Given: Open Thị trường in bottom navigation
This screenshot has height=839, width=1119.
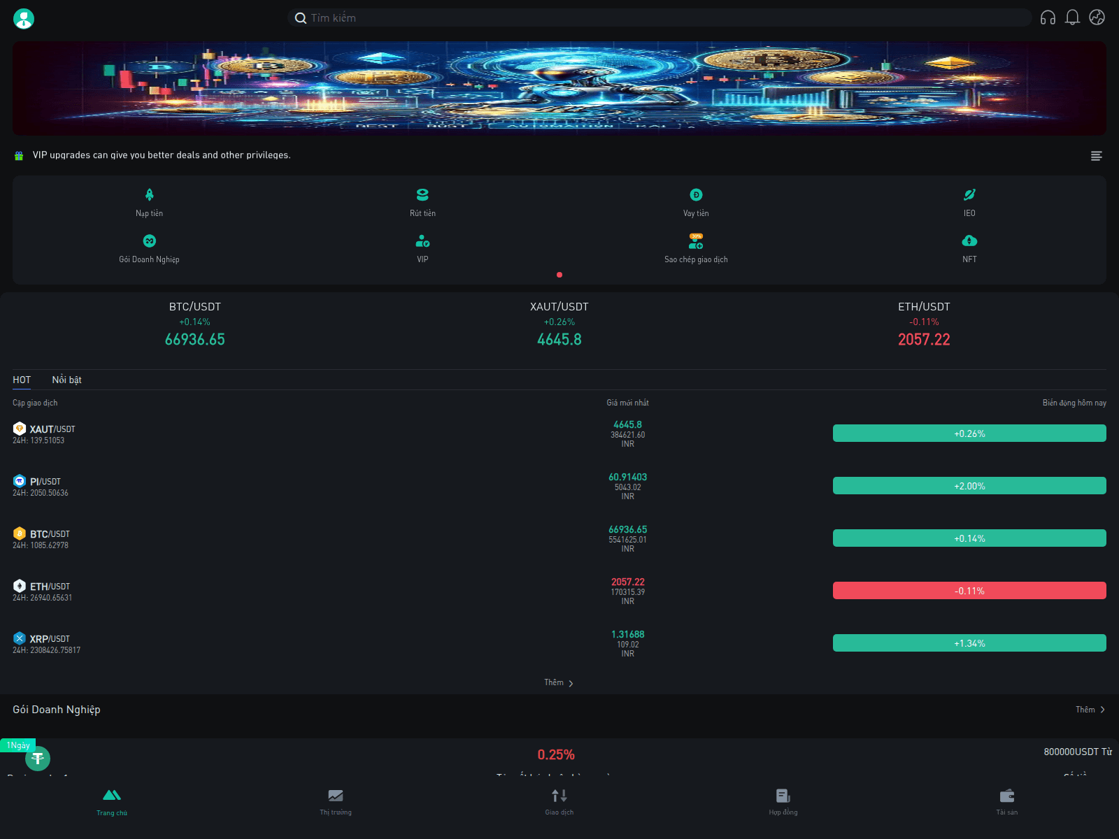Looking at the screenshot, I should coord(335,802).
